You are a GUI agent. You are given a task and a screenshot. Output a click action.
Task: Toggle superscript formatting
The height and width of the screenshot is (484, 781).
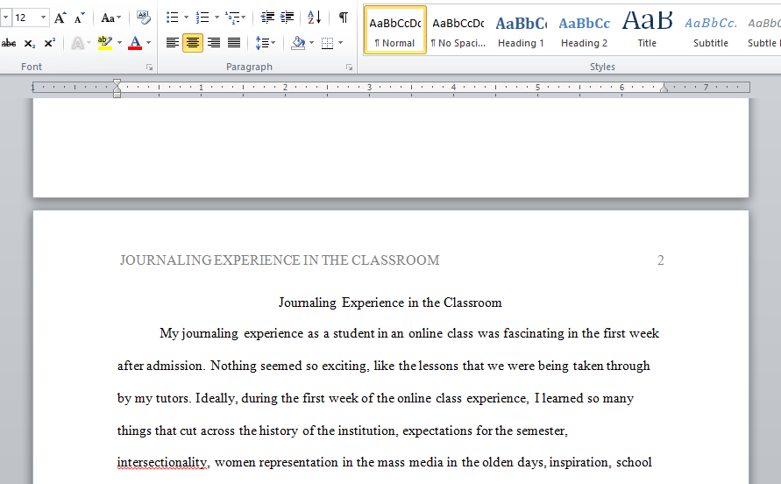pyautogui.click(x=49, y=43)
